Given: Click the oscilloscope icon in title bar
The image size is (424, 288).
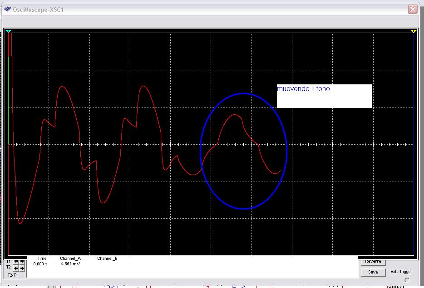Looking at the screenshot, I should (x=8, y=10).
